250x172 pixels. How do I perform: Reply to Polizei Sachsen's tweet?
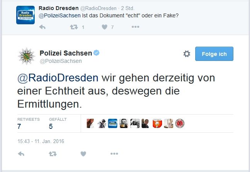[x=21, y=154]
